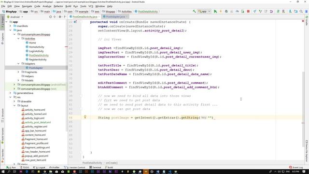Expand the drawable folder
This screenshot has width=309, height=174.
[x=14, y=101]
